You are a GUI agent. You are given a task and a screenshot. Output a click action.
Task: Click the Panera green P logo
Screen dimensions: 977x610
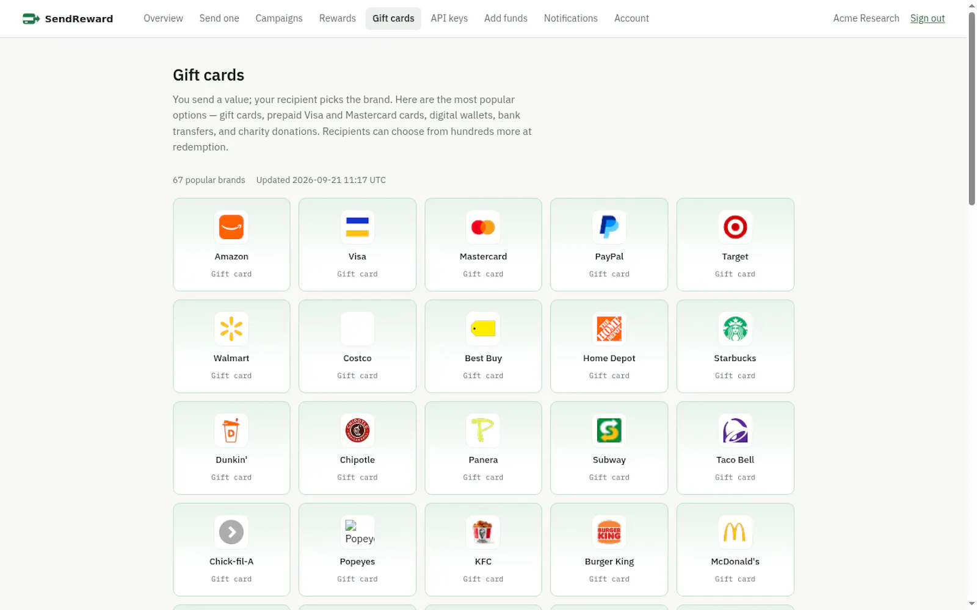(x=483, y=431)
